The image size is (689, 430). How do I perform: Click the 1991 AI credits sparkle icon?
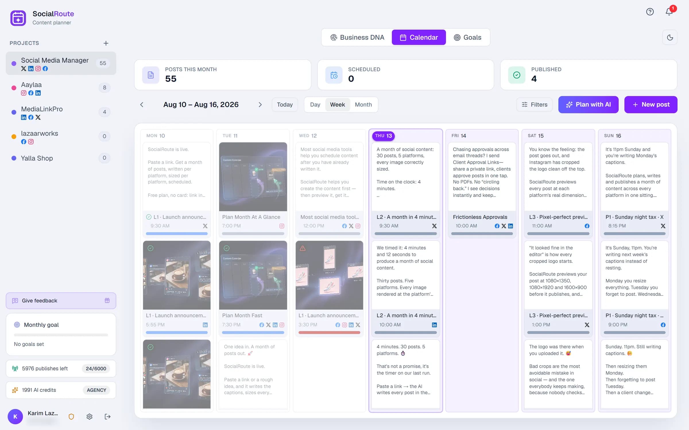tap(15, 390)
